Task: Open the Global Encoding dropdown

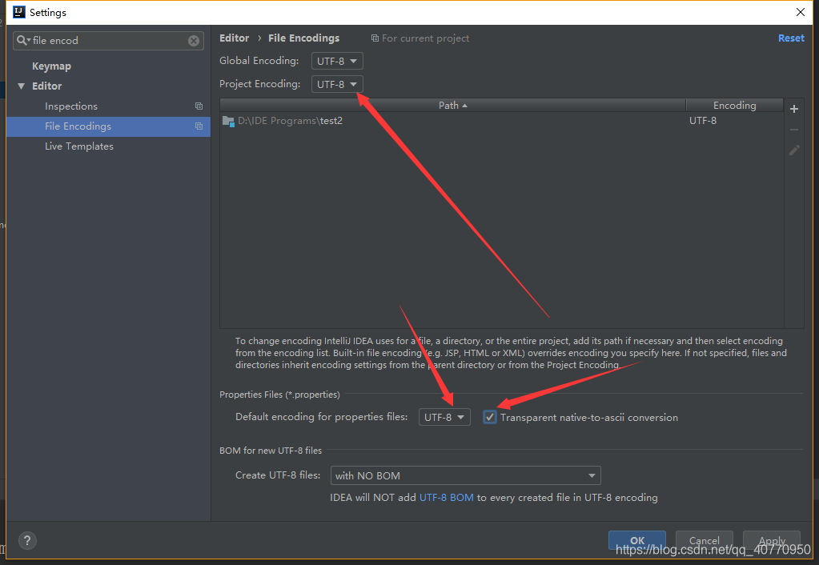Action: (x=337, y=61)
